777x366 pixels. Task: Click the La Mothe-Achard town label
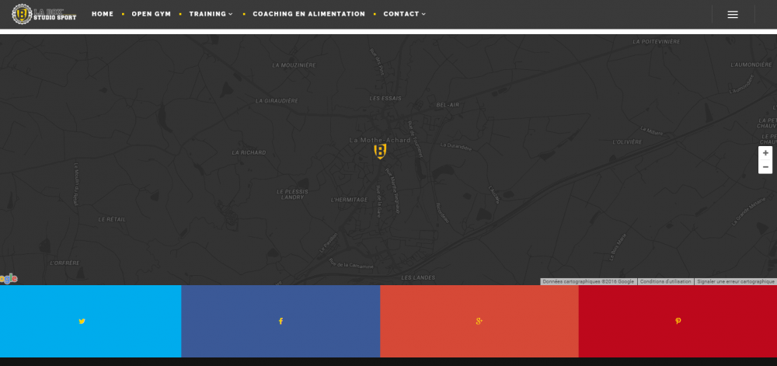(380, 139)
